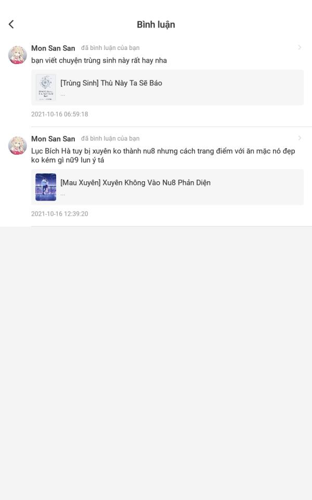Select Mon San San name on first comment

(x=53, y=48)
